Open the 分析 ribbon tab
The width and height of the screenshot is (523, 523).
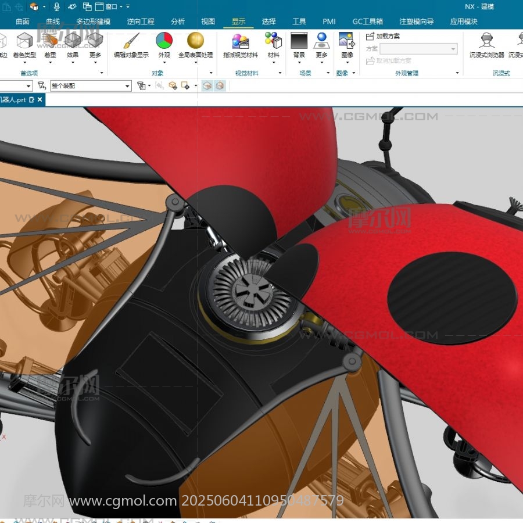(x=178, y=22)
